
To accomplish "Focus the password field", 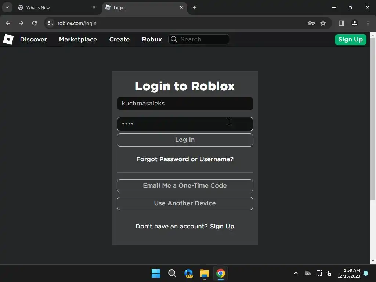I will 185,124.
